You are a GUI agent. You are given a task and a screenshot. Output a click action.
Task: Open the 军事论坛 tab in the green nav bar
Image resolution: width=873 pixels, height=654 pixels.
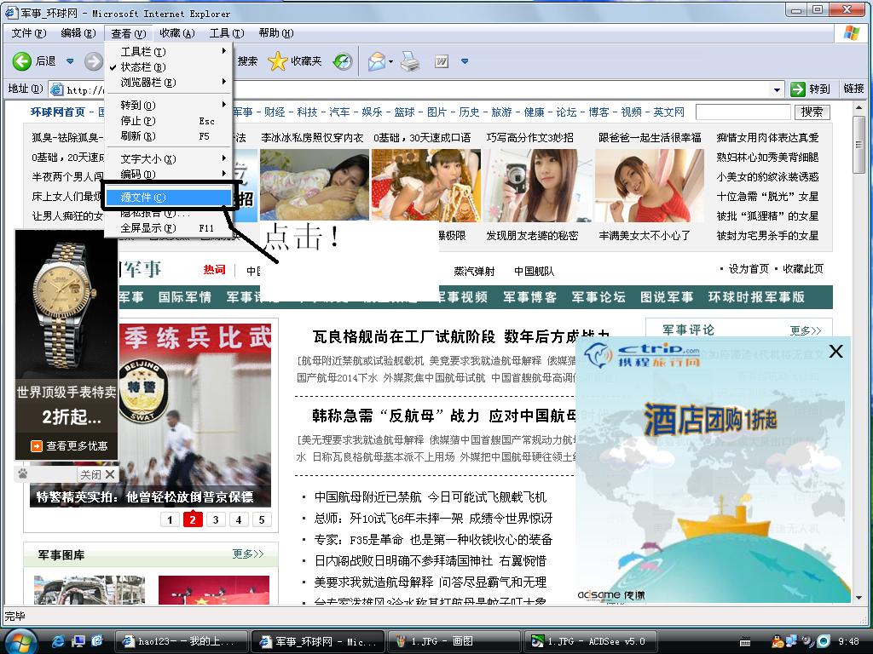(x=598, y=297)
